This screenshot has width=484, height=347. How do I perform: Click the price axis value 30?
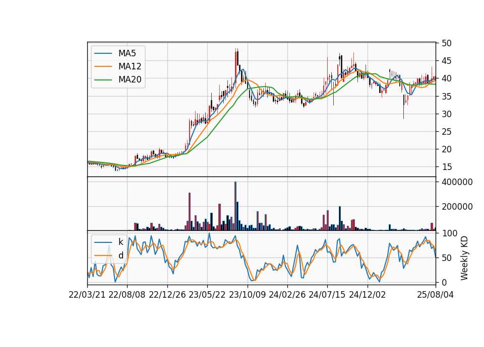pos(447,114)
